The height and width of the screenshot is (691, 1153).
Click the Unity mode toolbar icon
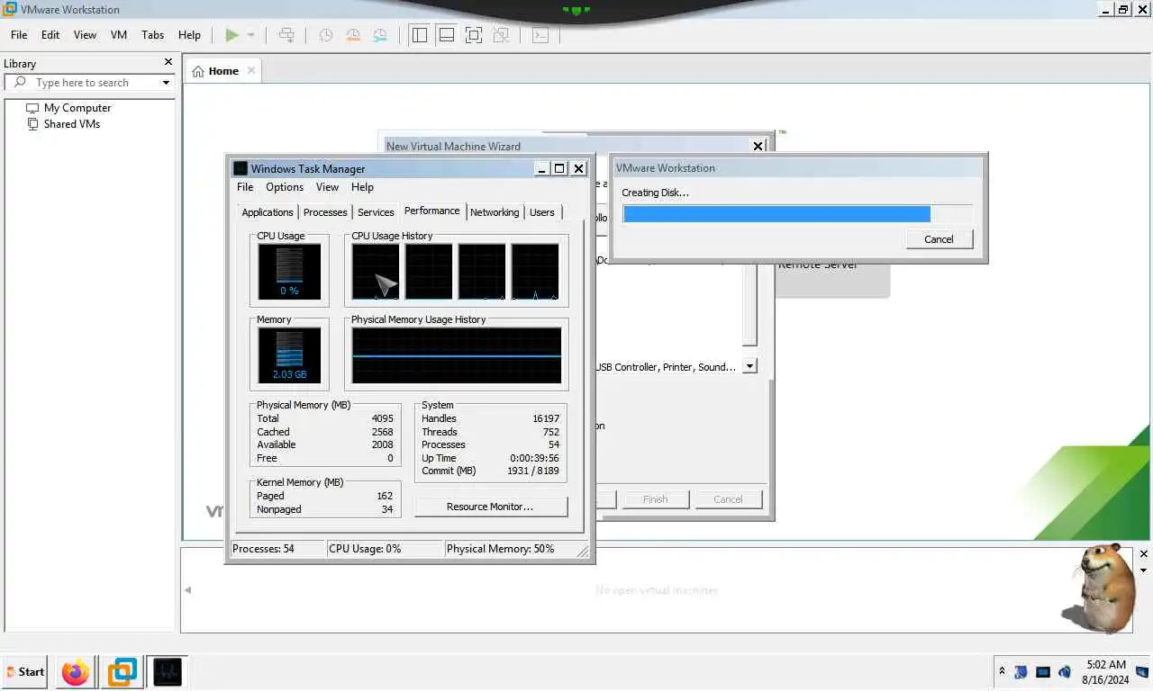click(501, 35)
